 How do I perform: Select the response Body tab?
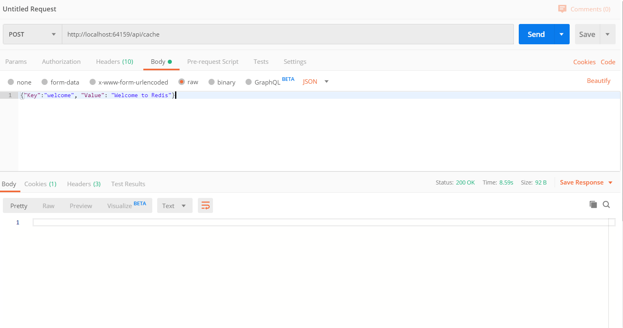pyautogui.click(x=9, y=184)
